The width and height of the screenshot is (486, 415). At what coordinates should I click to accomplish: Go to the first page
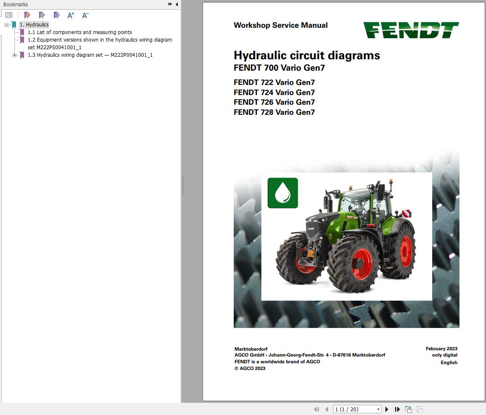click(x=316, y=409)
